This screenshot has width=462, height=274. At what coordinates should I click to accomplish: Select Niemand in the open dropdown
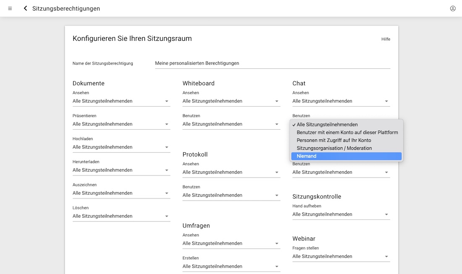pyautogui.click(x=346, y=156)
